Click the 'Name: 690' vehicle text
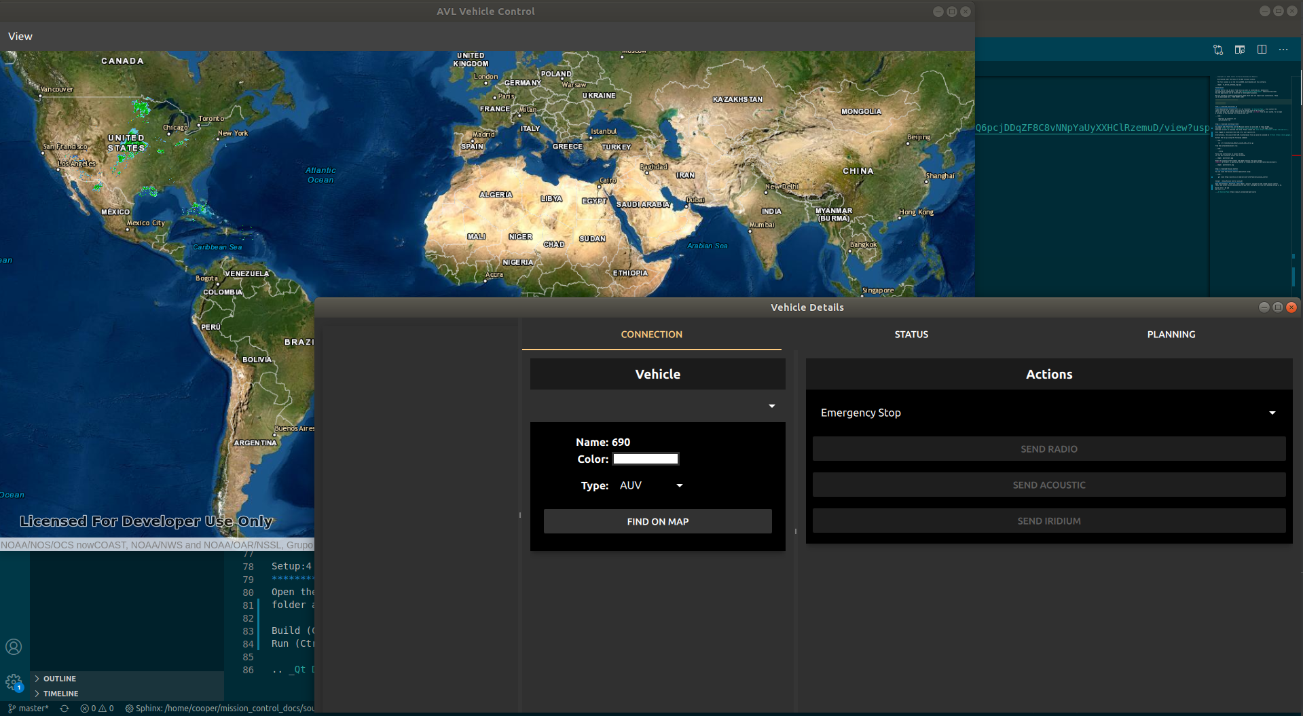 (x=603, y=442)
